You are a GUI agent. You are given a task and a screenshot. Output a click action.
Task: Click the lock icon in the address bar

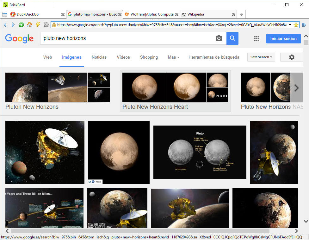54,25
